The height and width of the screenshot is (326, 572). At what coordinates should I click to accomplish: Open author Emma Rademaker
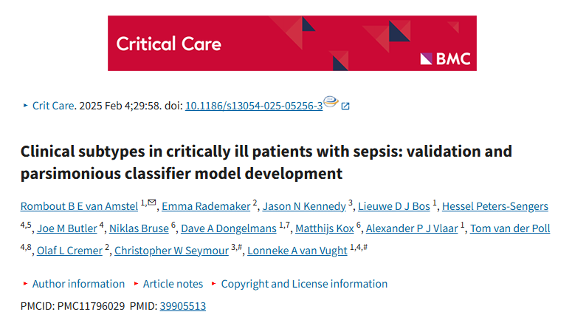[206, 206]
